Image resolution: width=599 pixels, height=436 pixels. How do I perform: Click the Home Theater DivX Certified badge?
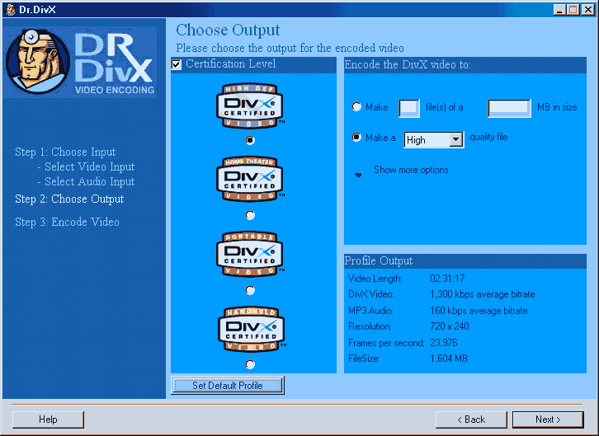[x=250, y=179]
